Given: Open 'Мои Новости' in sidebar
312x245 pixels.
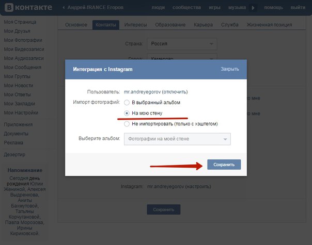Looking at the screenshot, I should click(x=19, y=86).
